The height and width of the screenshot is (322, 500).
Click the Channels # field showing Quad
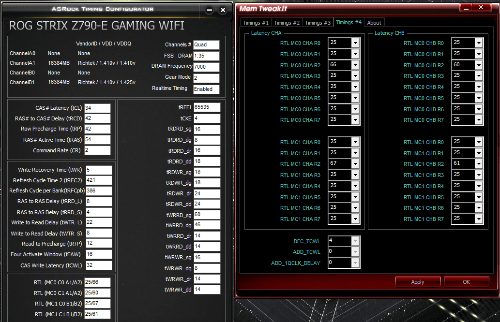[x=206, y=45]
